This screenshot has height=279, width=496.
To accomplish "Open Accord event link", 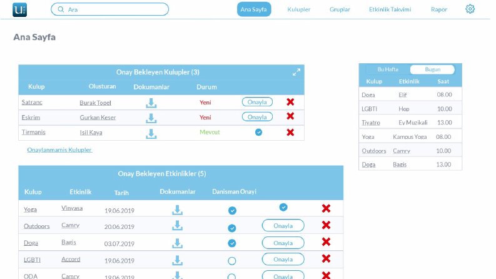I will pyautogui.click(x=71, y=259).
